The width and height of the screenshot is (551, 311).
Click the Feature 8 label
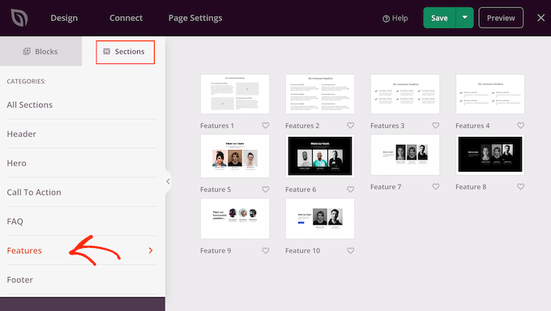click(471, 186)
